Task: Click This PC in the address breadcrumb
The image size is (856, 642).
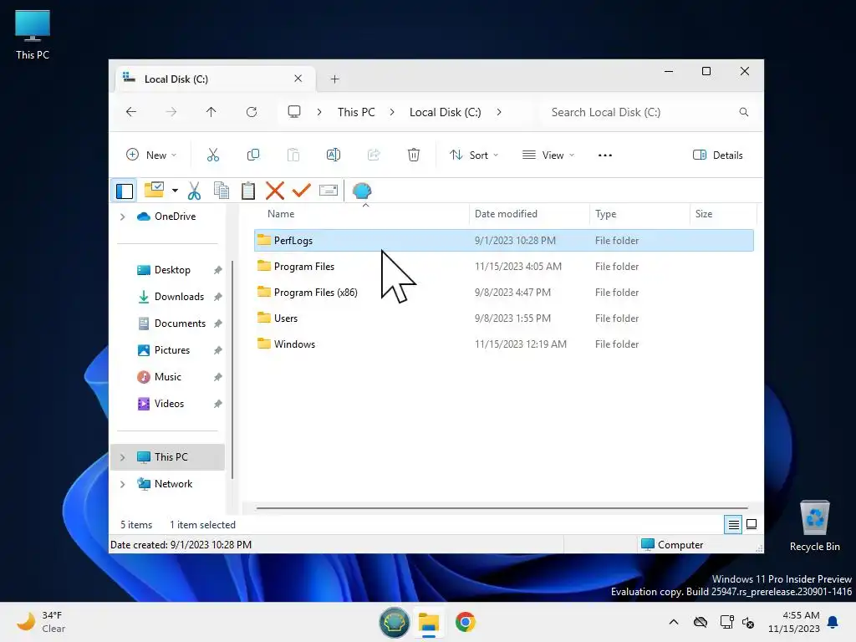Action: 356,112
